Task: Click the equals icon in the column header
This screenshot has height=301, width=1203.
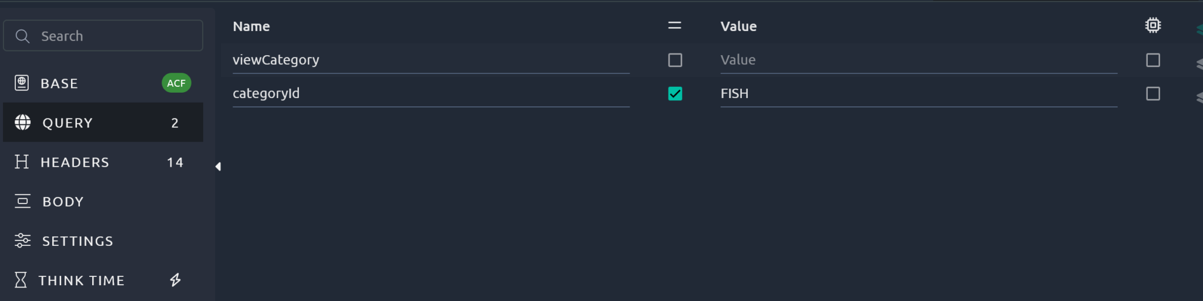Action: coord(675,25)
